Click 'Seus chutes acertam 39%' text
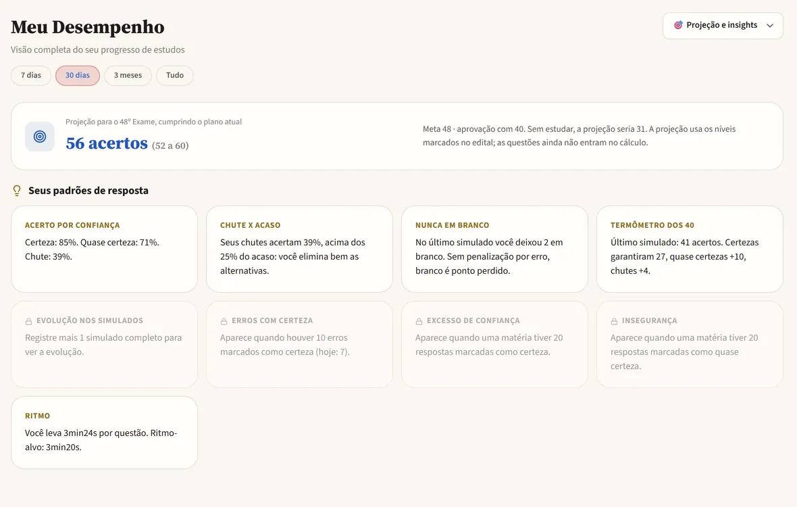The image size is (797, 507). (292, 256)
